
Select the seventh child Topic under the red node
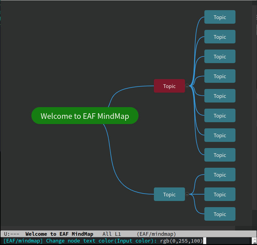[x=220, y=135]
